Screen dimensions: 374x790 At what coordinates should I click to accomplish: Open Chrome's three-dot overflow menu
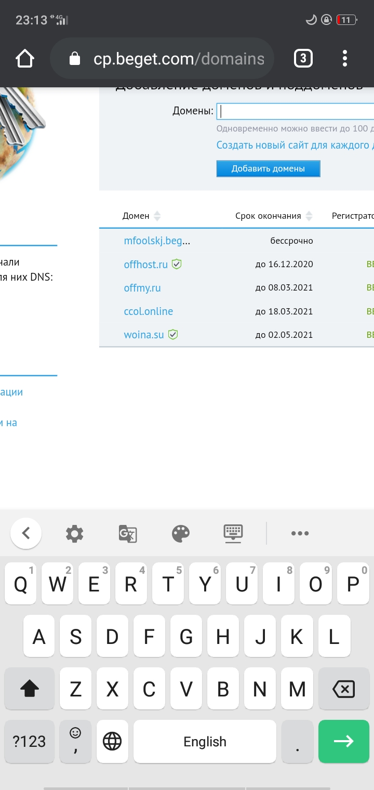[345, 59]
